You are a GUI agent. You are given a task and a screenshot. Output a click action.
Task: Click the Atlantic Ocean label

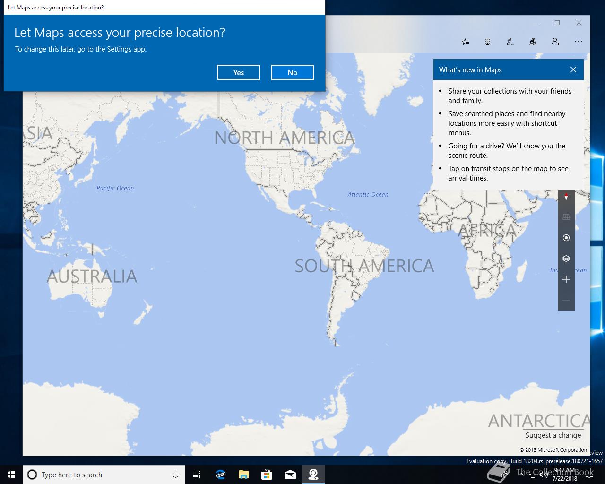click(x=368, y=194)
